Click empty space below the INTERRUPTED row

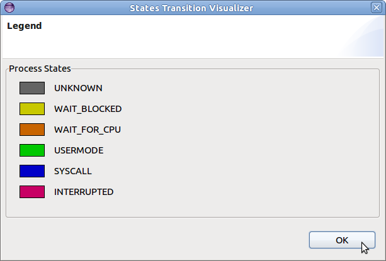pyautogui.click(x=189, y=209)
